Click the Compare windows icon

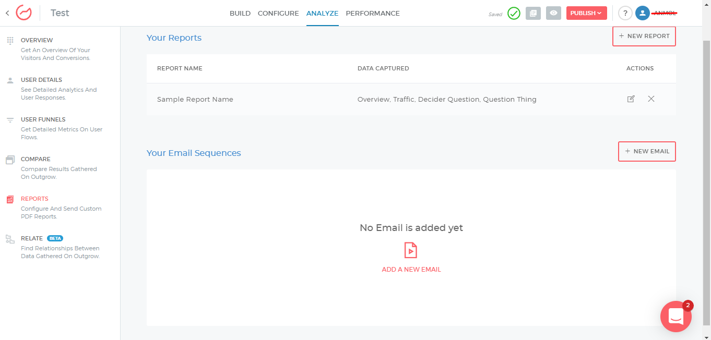coord(10,160)
